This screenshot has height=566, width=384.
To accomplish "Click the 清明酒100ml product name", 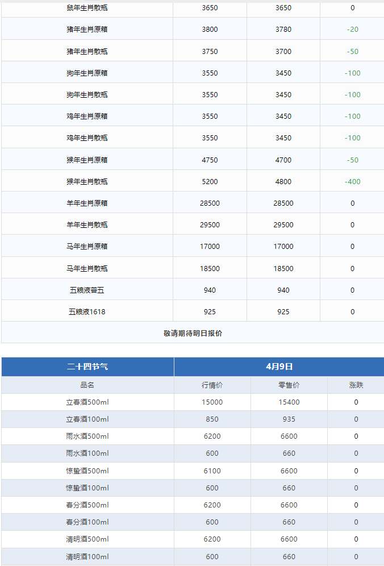I will pos(87,556).
